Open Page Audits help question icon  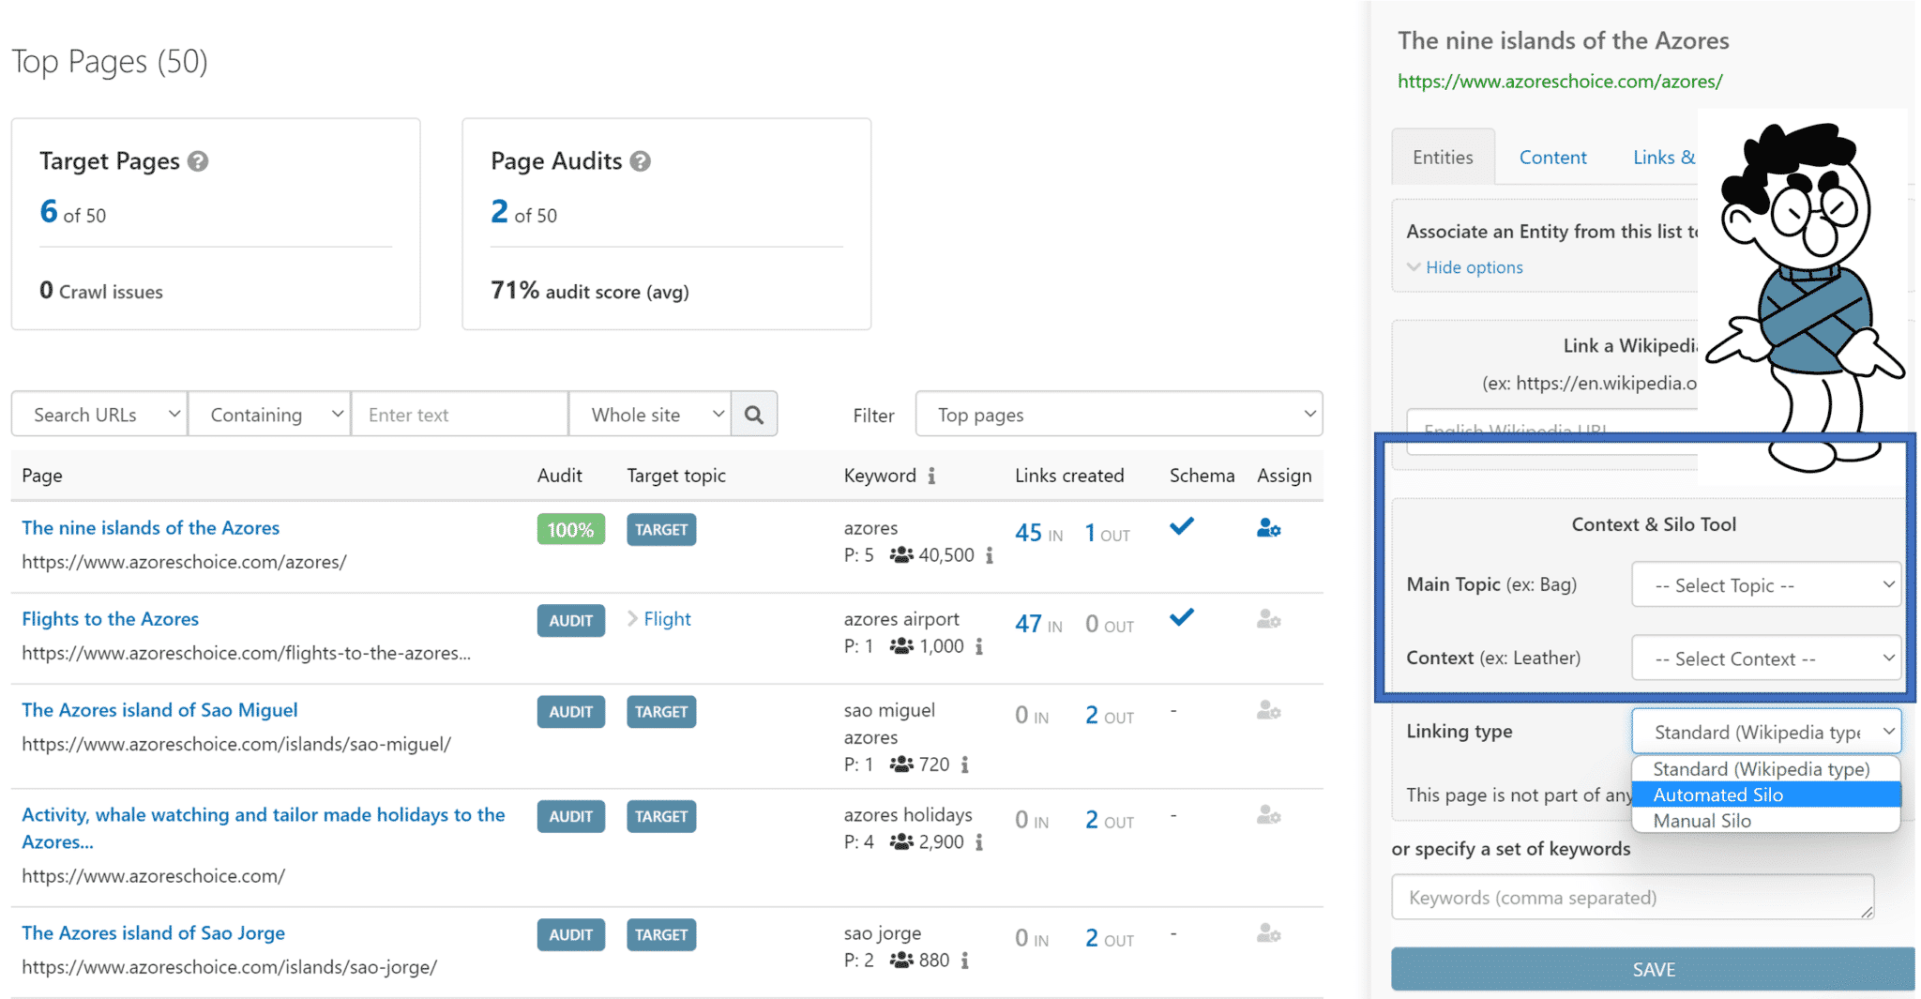(641, 161)
